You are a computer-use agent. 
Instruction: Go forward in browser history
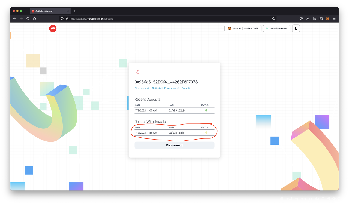pyautogui.click(x=21, y=19)
